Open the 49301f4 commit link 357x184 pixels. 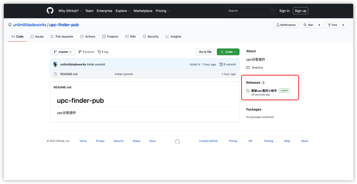pos(195,65)
